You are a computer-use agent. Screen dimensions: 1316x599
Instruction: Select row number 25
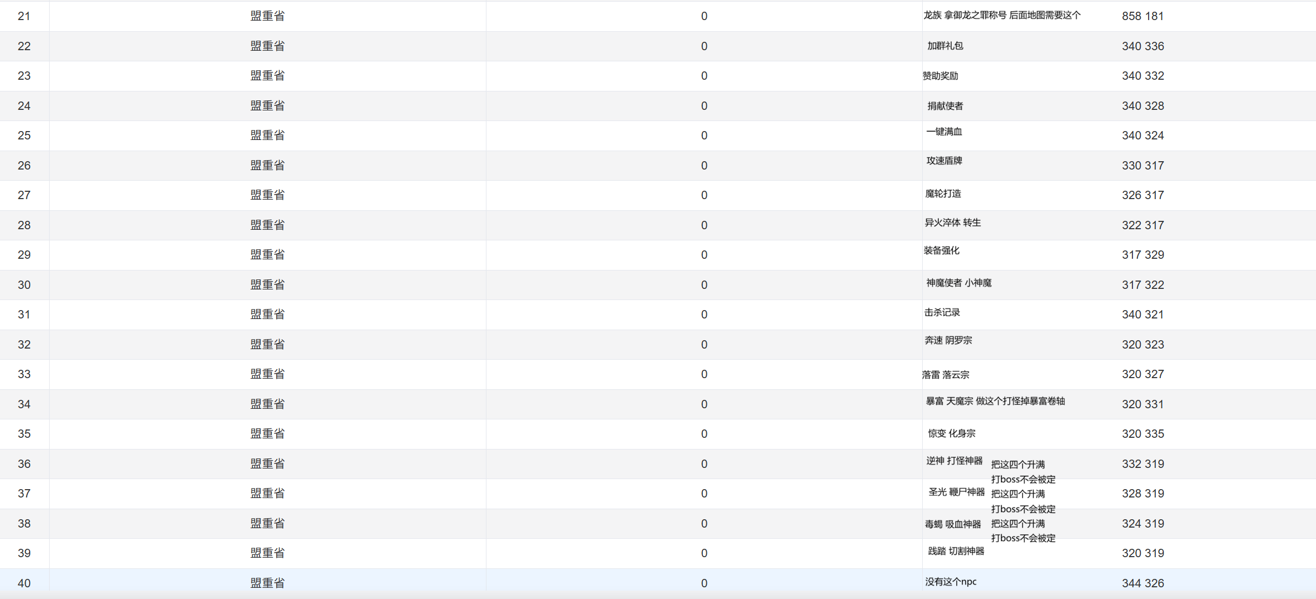[x=24, y=136]
